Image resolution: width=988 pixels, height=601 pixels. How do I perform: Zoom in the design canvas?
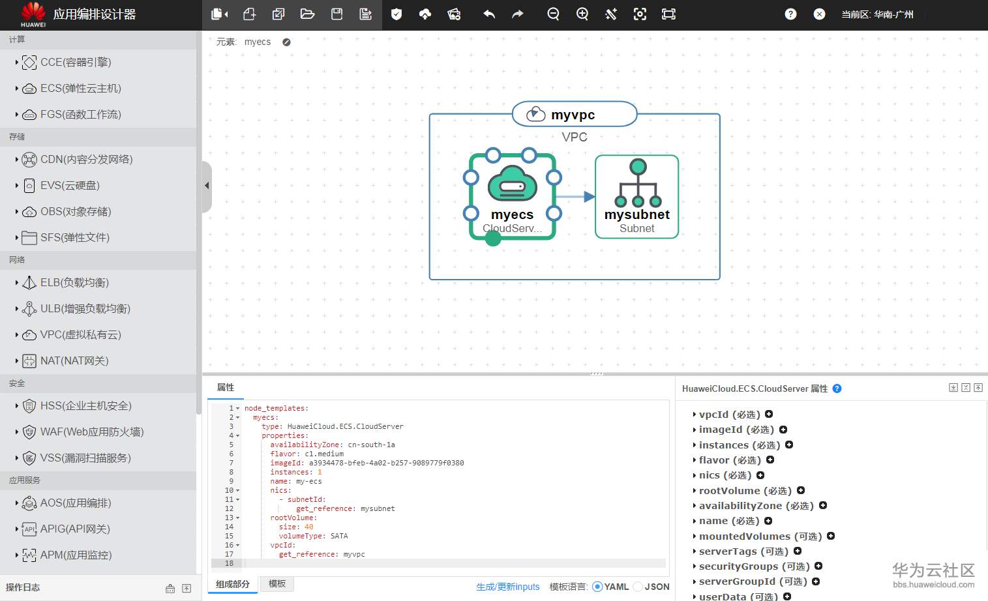(582, 14)
